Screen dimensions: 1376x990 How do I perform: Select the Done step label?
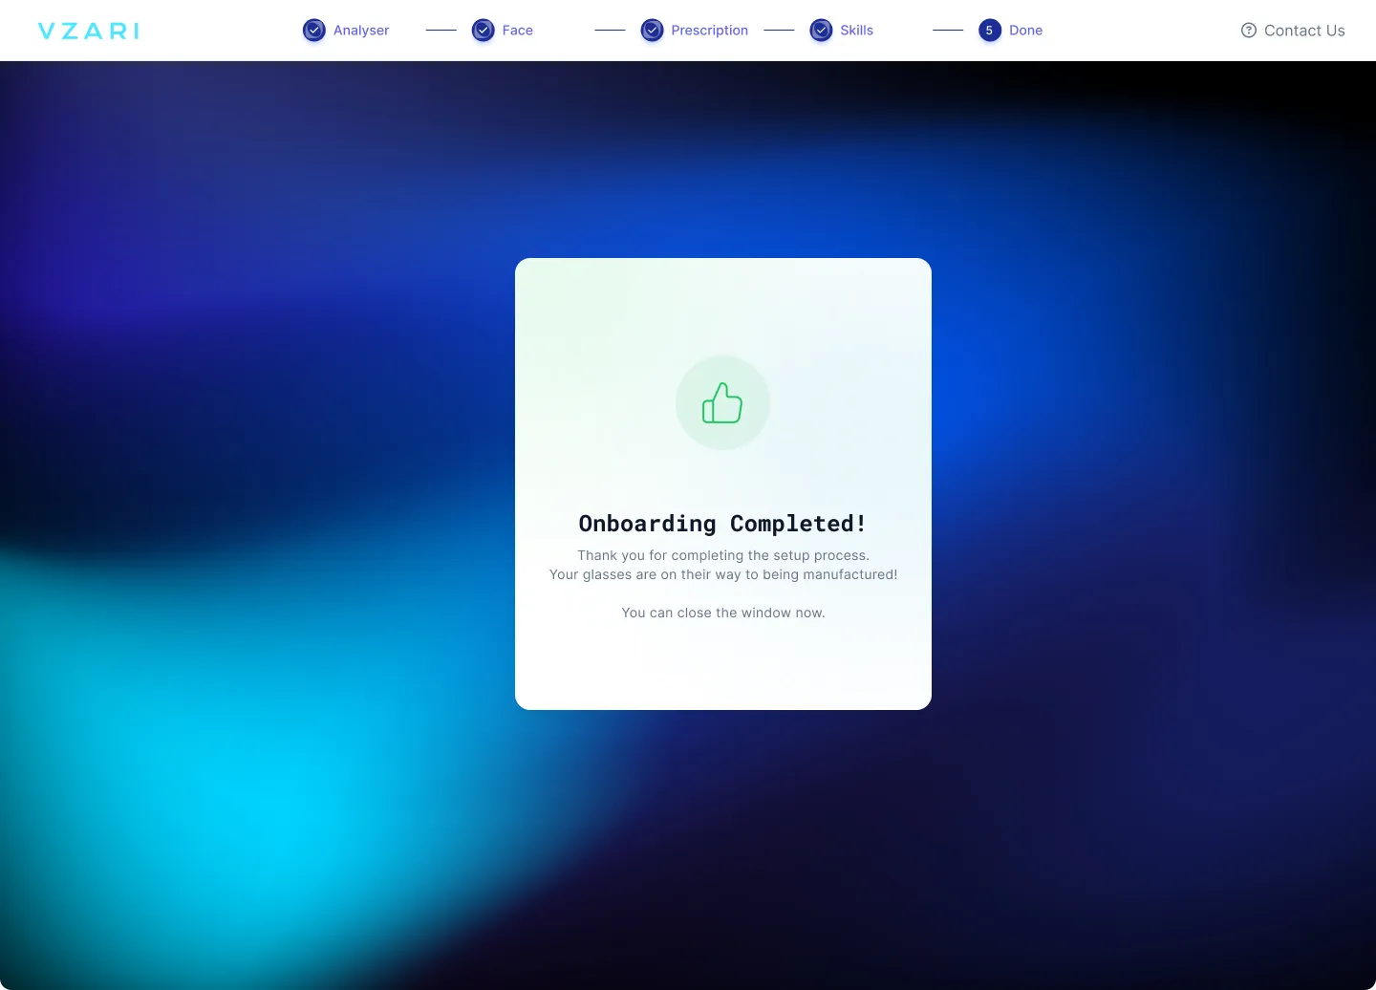[x=1026, y=31]
